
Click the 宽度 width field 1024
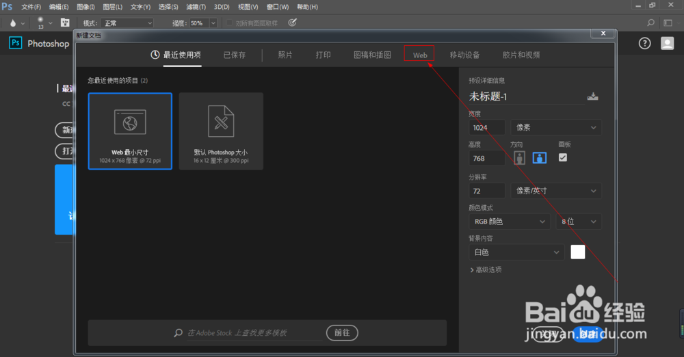(x=487, y=127)
